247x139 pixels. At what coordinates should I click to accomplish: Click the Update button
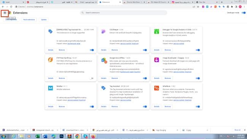click(44, 20)
